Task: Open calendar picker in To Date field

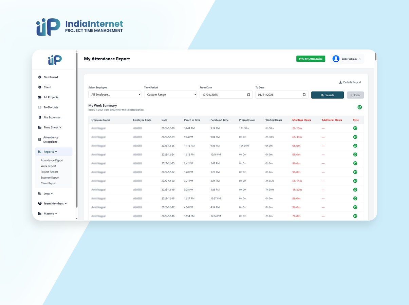Action: coord(304,95)
